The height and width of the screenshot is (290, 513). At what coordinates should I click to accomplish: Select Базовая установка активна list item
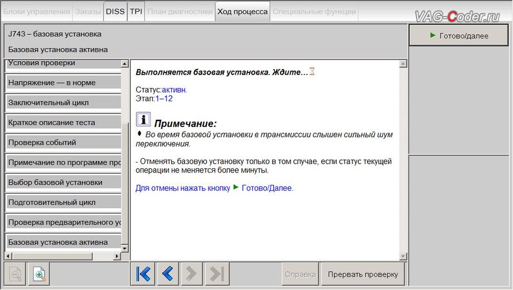pos(63,242)
